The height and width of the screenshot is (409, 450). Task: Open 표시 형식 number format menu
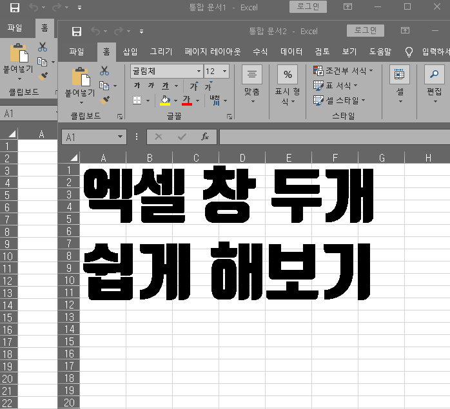(288, 84)
